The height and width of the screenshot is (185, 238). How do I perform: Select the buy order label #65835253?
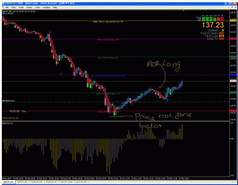point(8,101)
